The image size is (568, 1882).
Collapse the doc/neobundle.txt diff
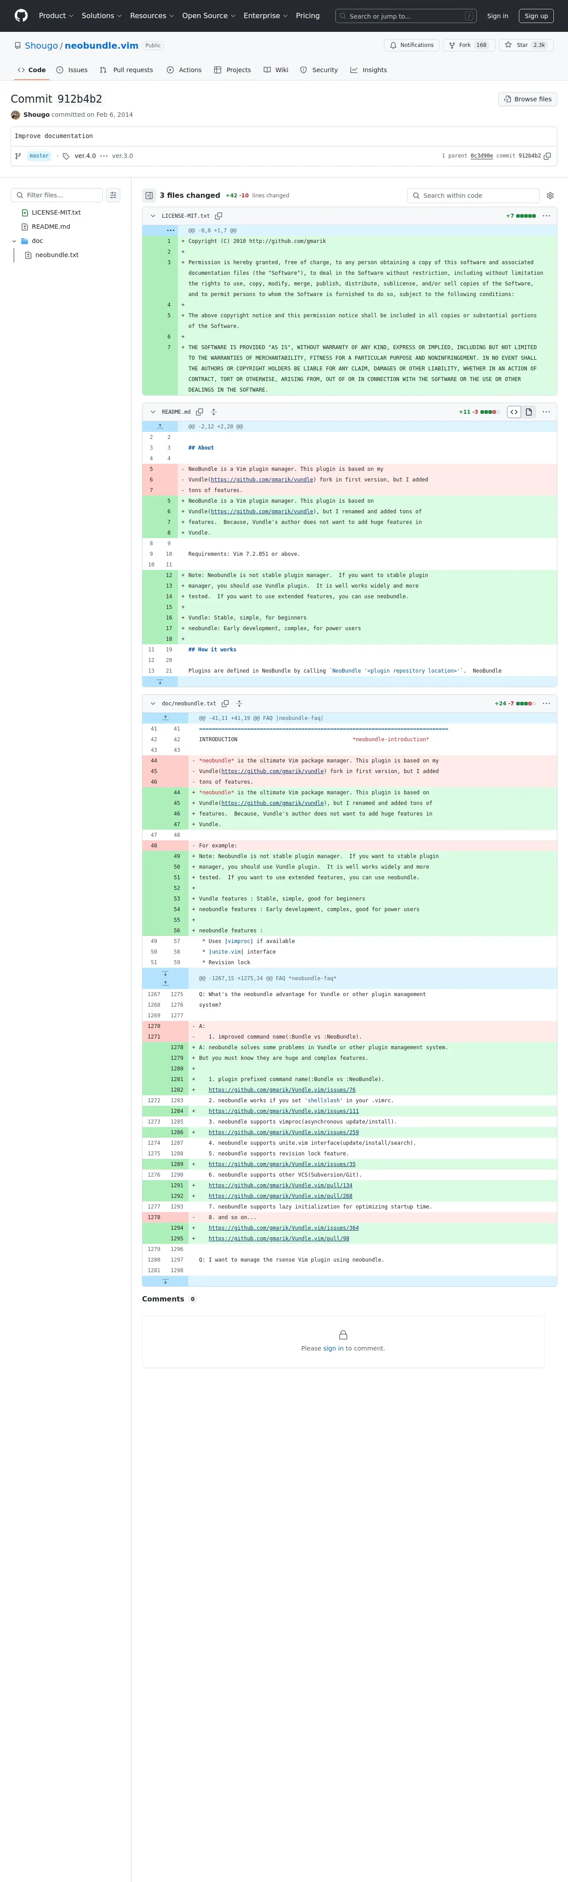click(x=153, y=704)
